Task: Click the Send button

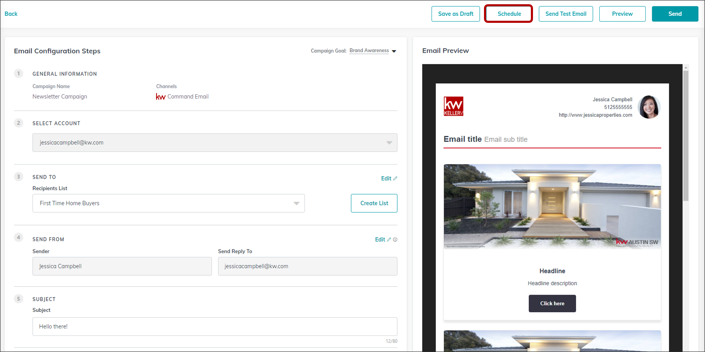Action: pos(675,14)
